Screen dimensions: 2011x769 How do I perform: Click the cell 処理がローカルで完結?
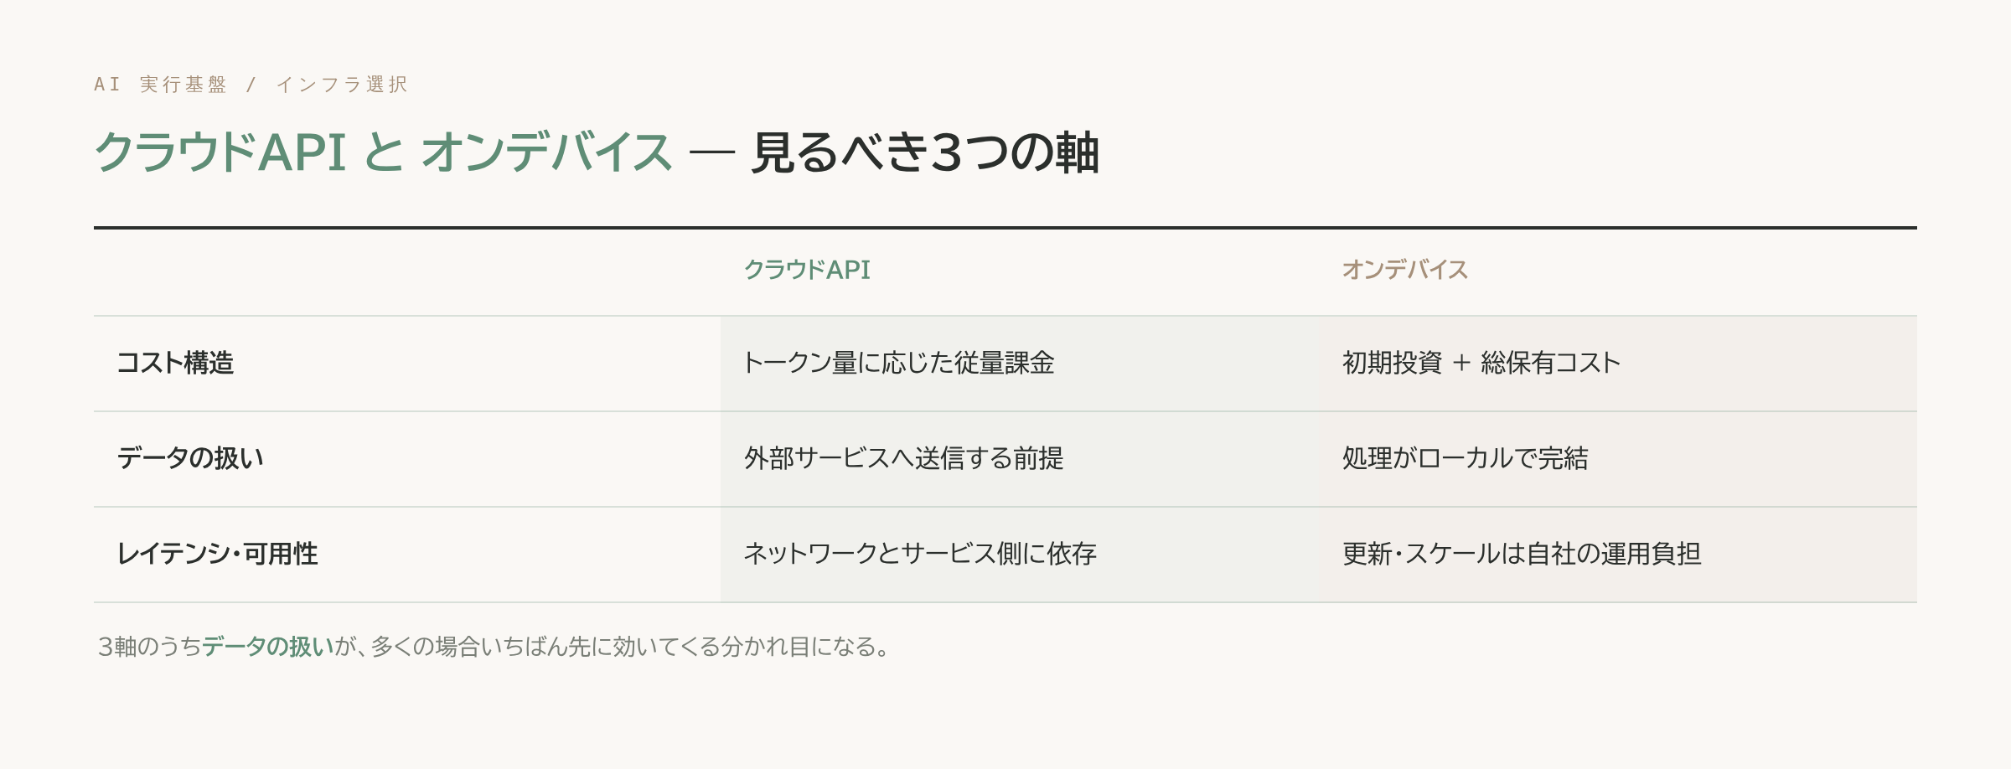pyautogui.click(x=1466, y=458)
